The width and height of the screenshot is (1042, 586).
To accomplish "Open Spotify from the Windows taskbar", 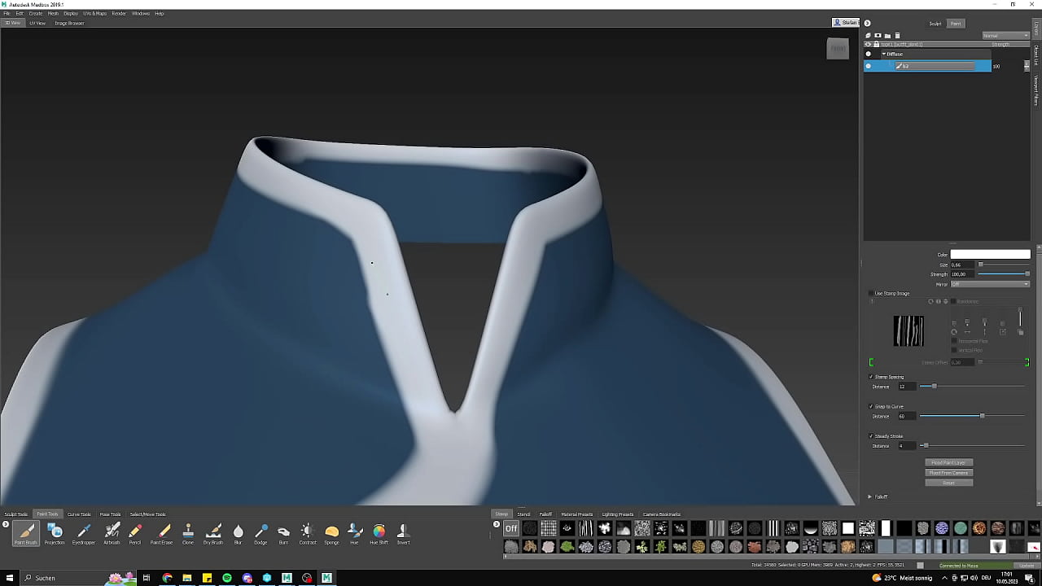I will click(x=227, y=578).
